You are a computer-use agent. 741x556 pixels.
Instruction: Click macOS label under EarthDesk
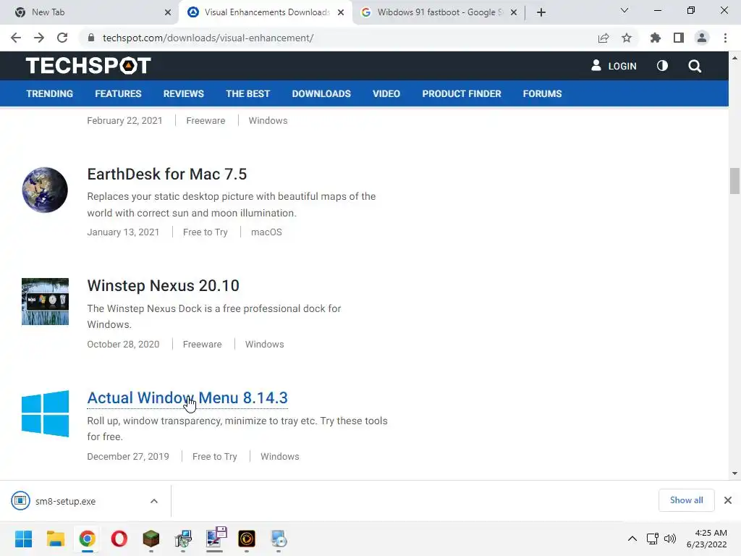(x=266, y=232)
